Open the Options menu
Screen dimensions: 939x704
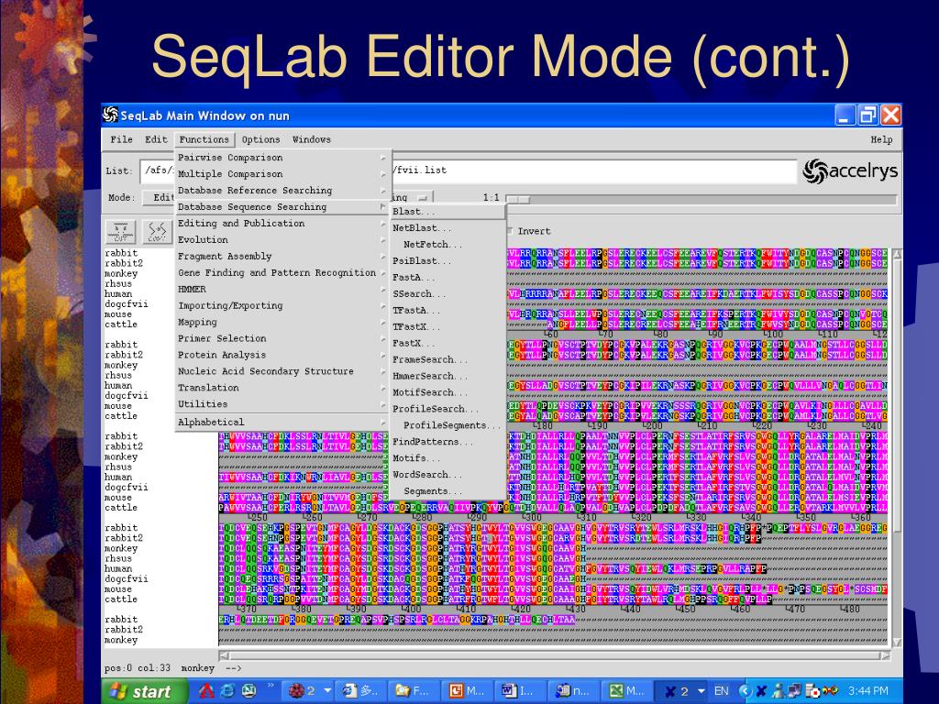click(260, 139)
